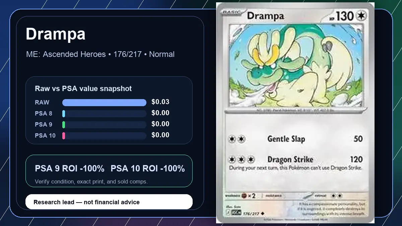Click the "ME: Ascended Heroes • 176/217 • Normal" subtitle
402x226 pixels.
(x=100, y=54)
